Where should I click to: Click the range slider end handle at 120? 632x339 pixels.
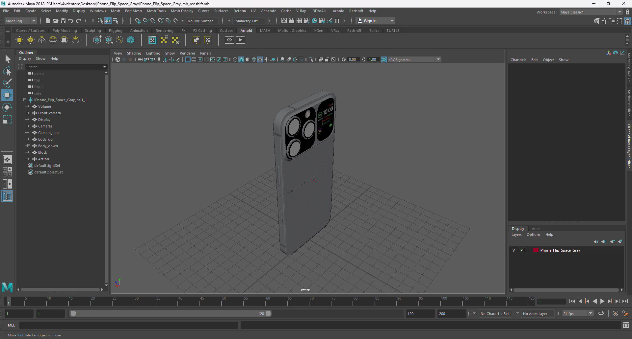(x=268, y=314)
